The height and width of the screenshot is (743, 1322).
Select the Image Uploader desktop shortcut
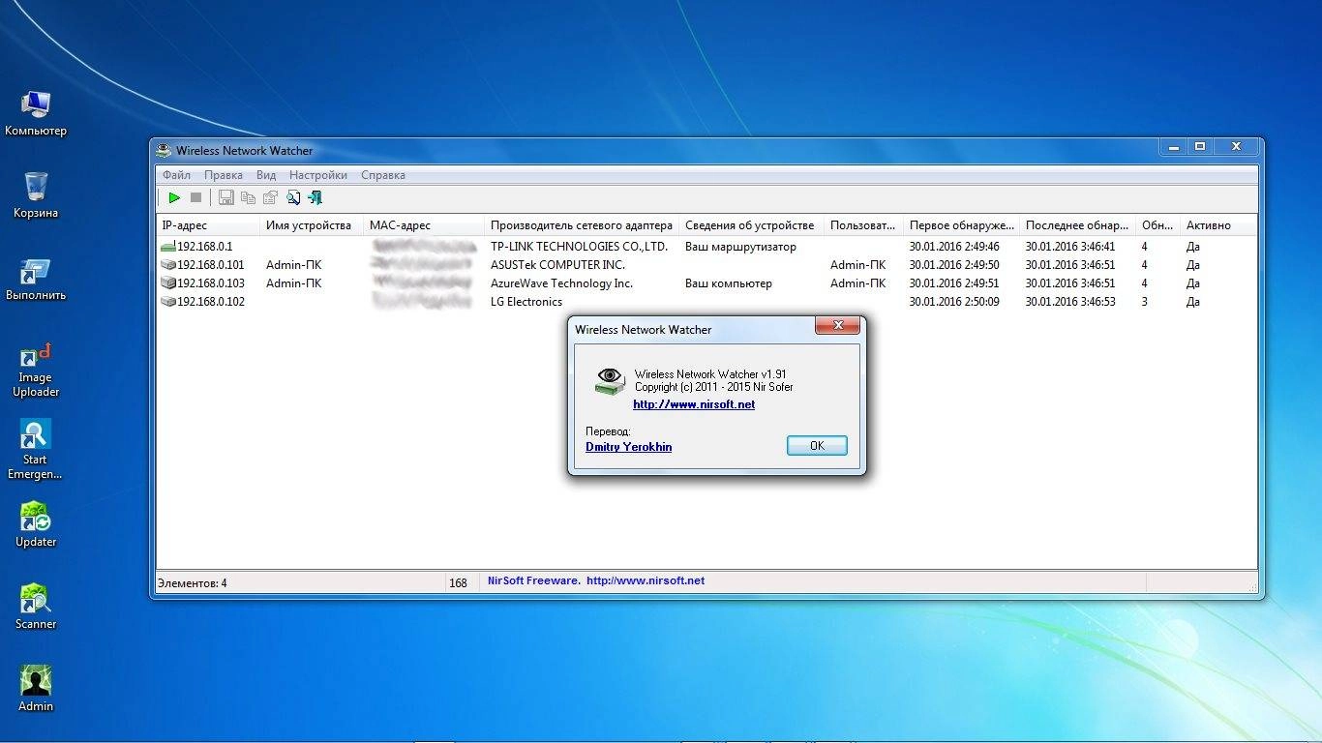point(36,369)
